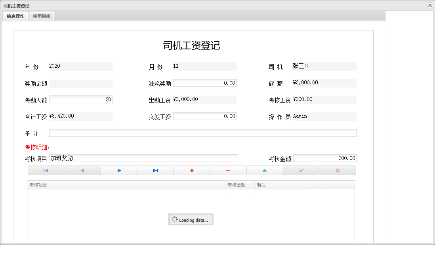
Task: Jump to the last record icon
Action: pyautogui.click(x=155, y=170)
